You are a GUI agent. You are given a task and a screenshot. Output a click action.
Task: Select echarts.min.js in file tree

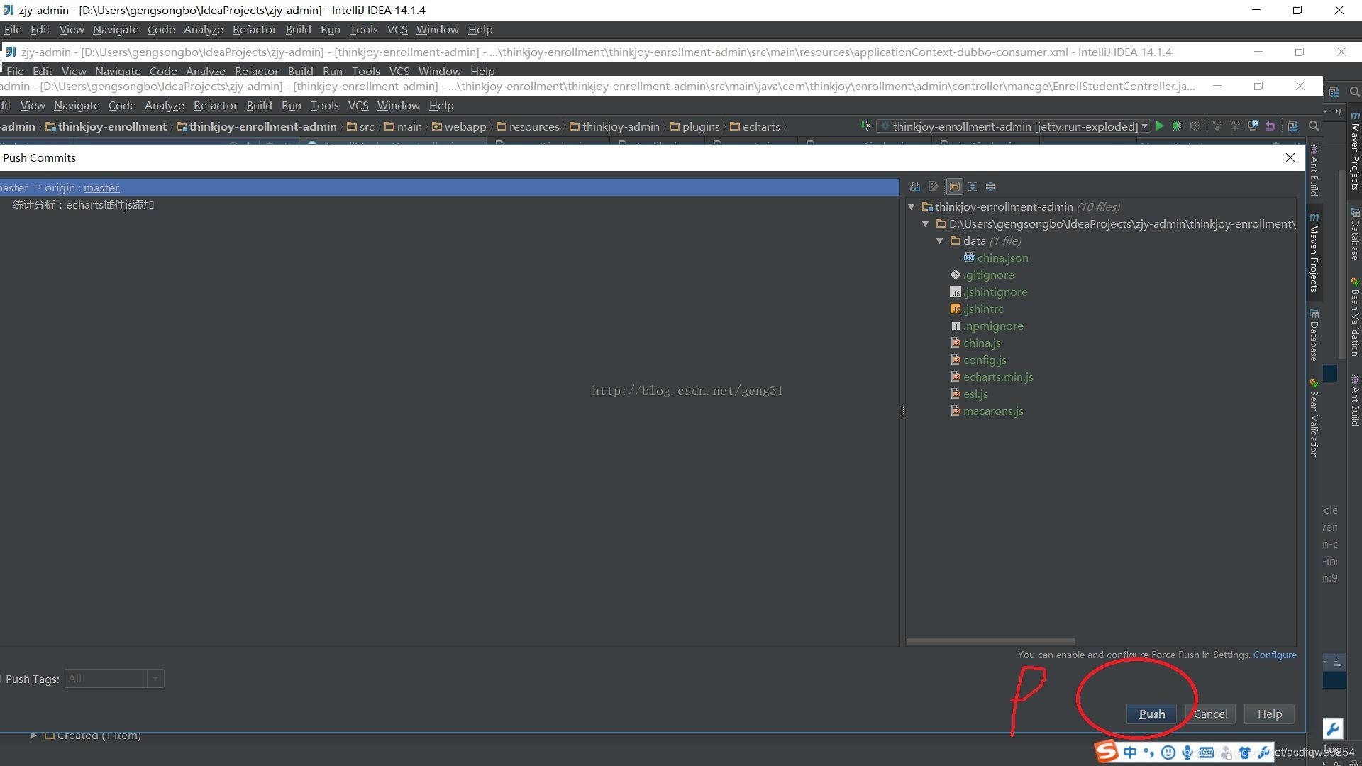click(x=998, y=376)
